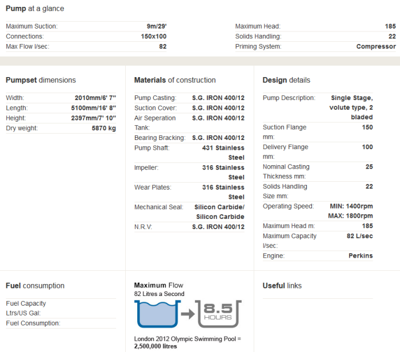The image size is (400, 352).
Task: Click the Silicon Carbide mechanical seal value
Action: click(219, 211)
